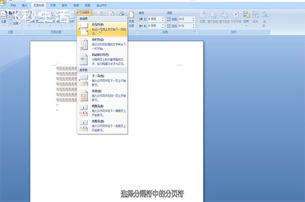The image size is (305, 202).
Task: Click the 页面边框 page borders icon
Action: [x=131, y=18]
